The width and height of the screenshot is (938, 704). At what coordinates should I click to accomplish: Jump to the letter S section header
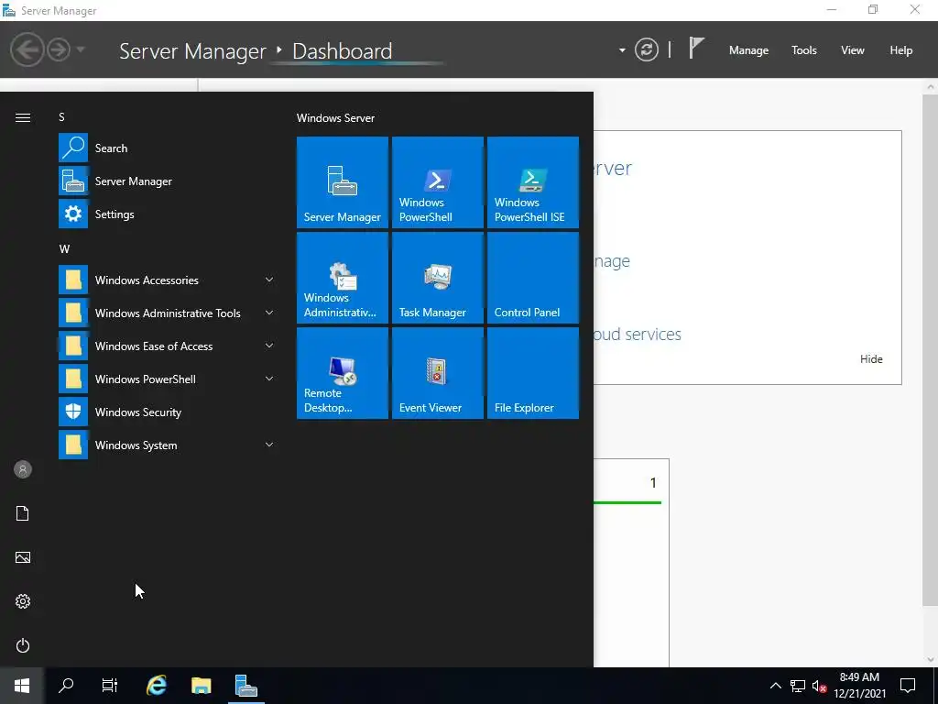pos(61,117)
